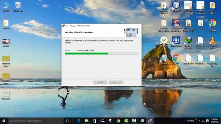This screenshot has height=124, width=221.
Task: Close the ESET NOD32 Antivirus Setup window
Action: coord(139,26)
